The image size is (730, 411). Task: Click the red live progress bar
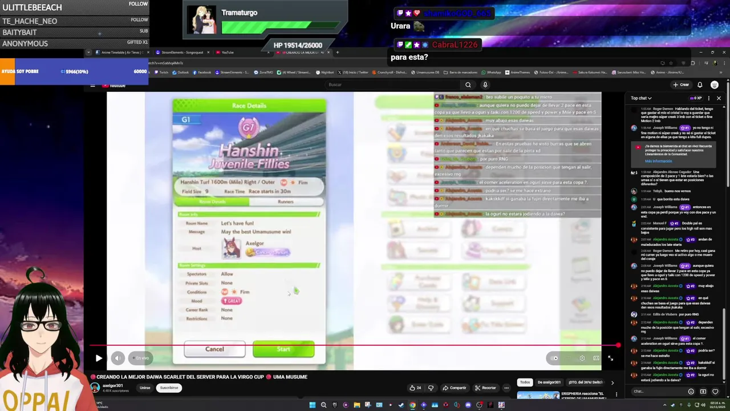tap(354, 345)
